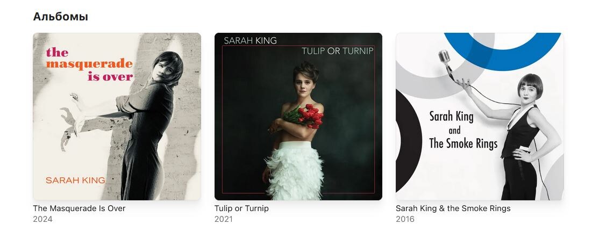606x246 pixels.
Task: Open Sarah King and Smoke Rings cover art
Action: coord(480,116)
